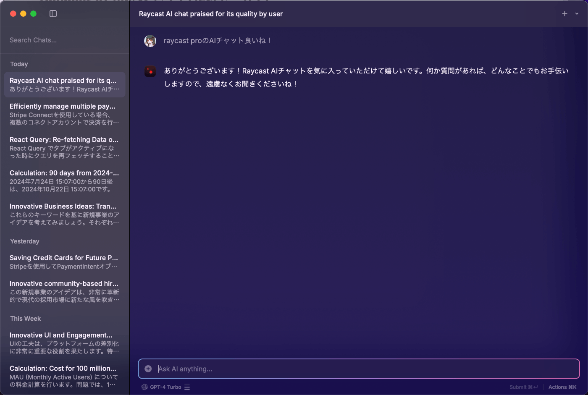Click the Submit button

coord(523,387)
